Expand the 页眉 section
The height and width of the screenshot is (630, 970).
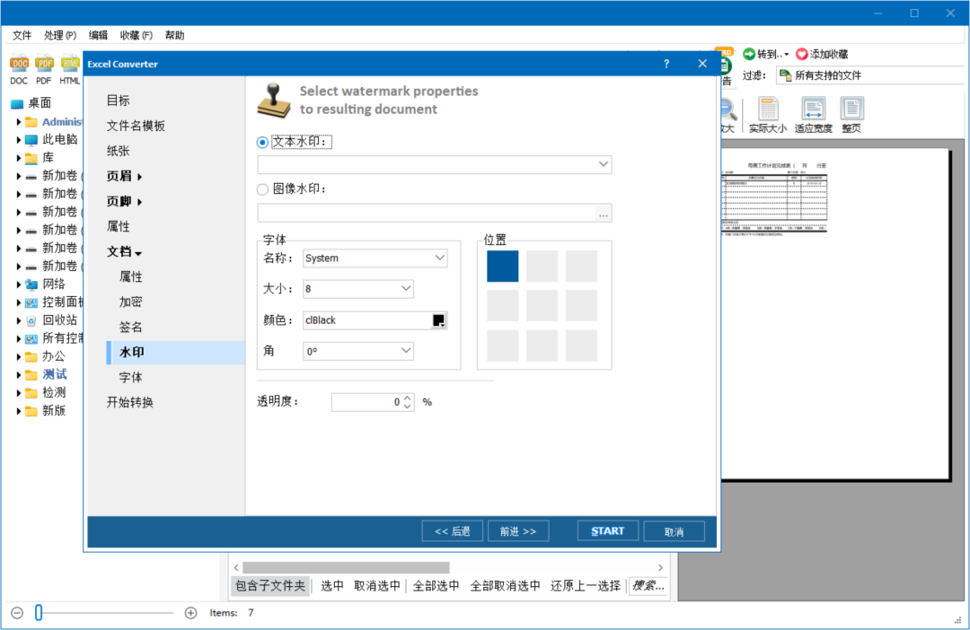click(x=125, y=176)
